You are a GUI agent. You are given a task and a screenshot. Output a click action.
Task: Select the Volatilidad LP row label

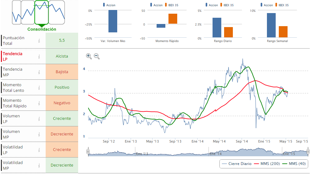[x=13, y=150]
